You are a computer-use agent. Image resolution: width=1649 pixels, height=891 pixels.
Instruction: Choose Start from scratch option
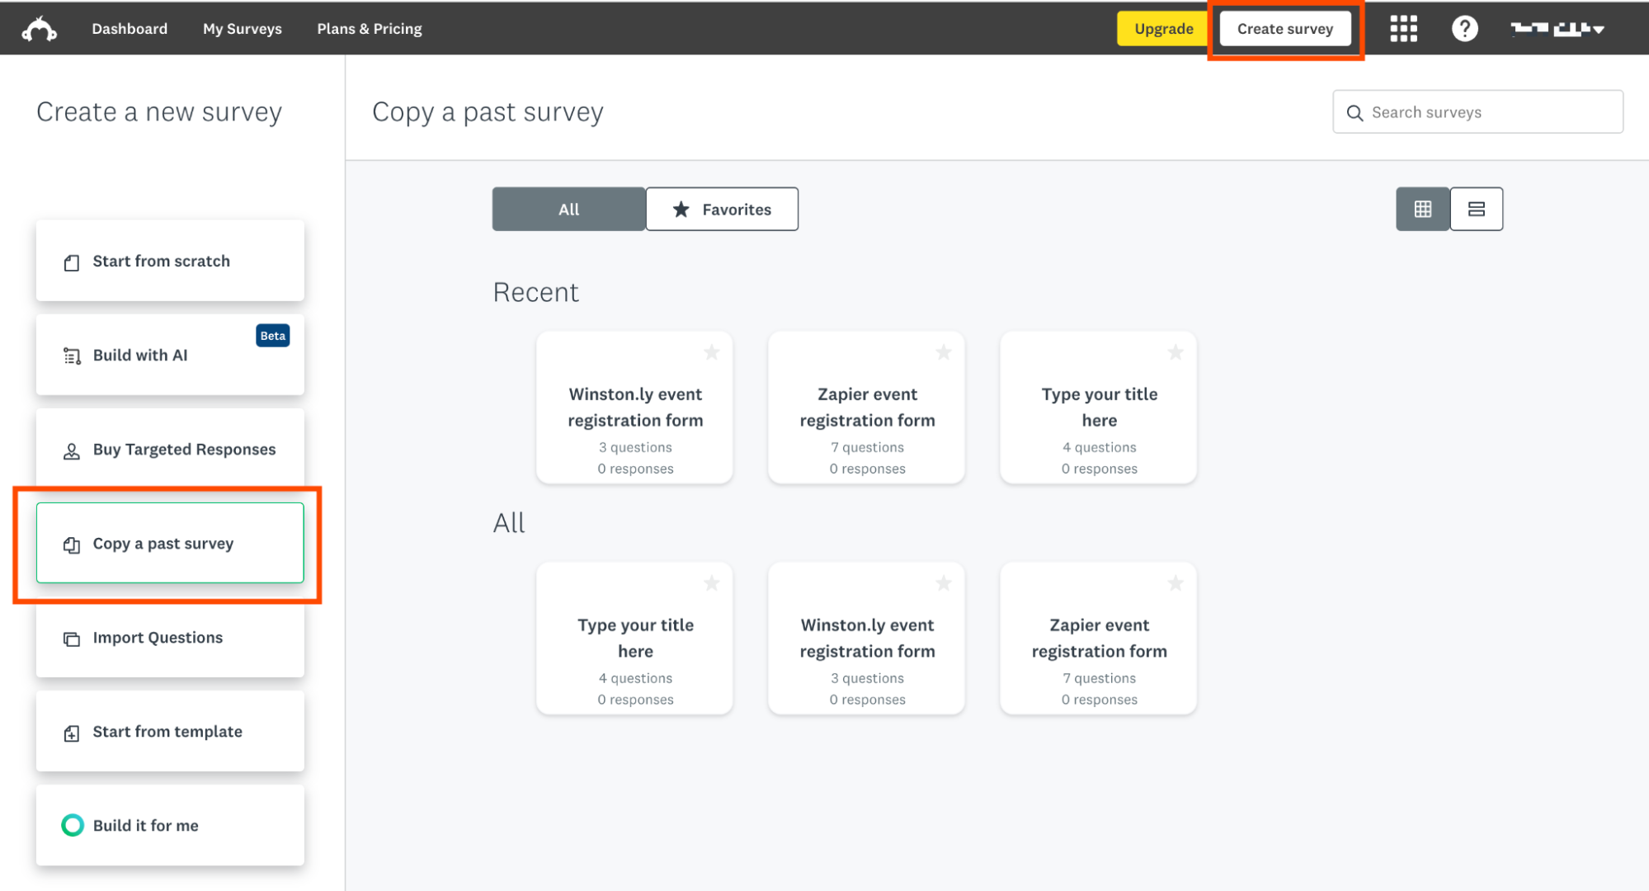pos(170,261)
